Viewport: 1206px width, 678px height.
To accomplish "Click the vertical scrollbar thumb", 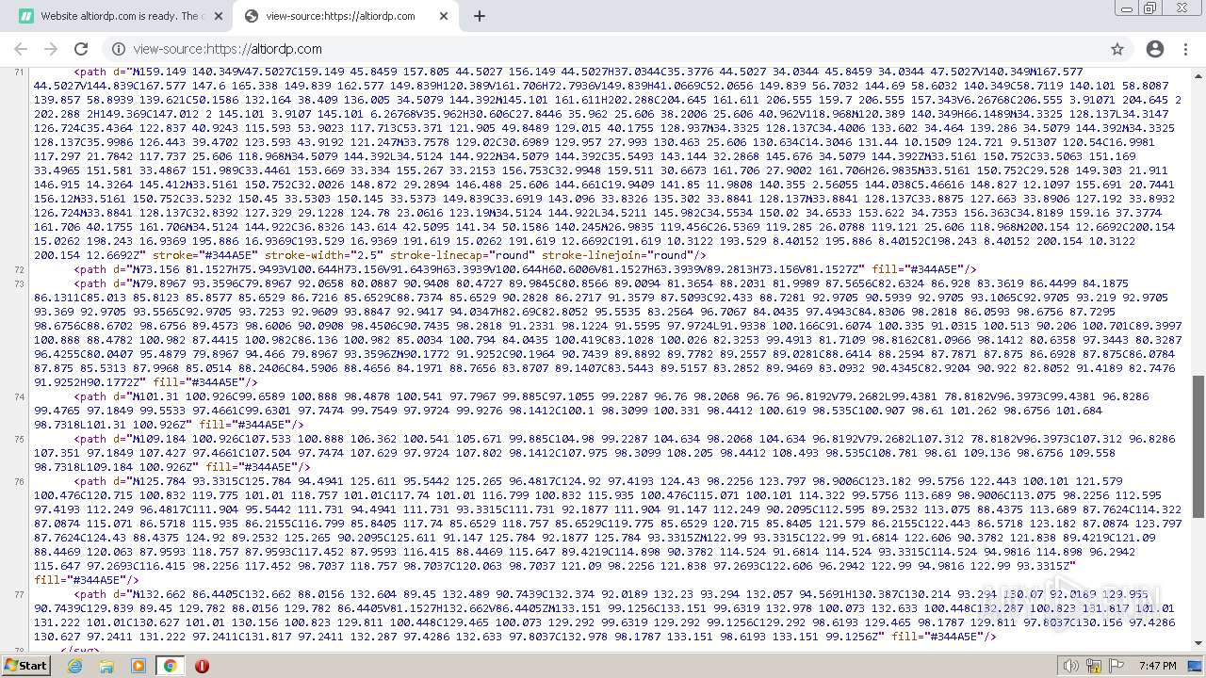I will 1198,447.
